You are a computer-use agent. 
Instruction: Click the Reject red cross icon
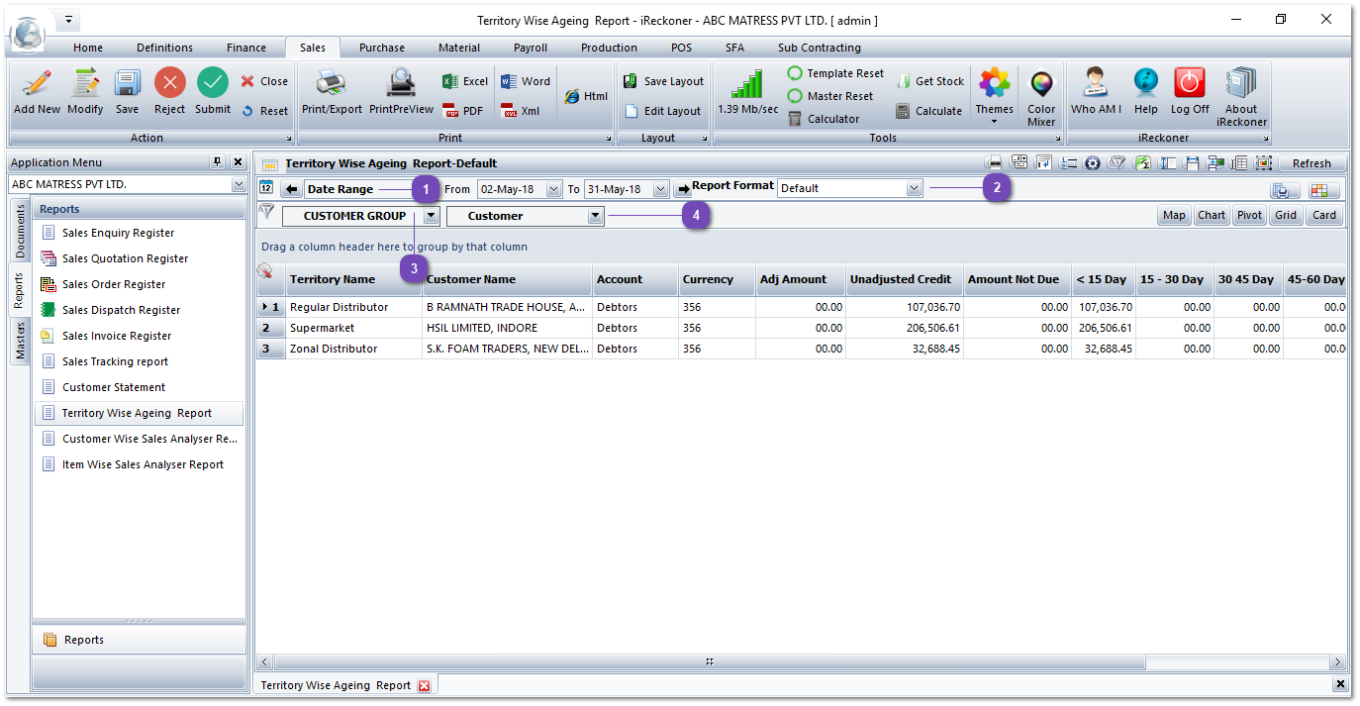pos(170,84)
